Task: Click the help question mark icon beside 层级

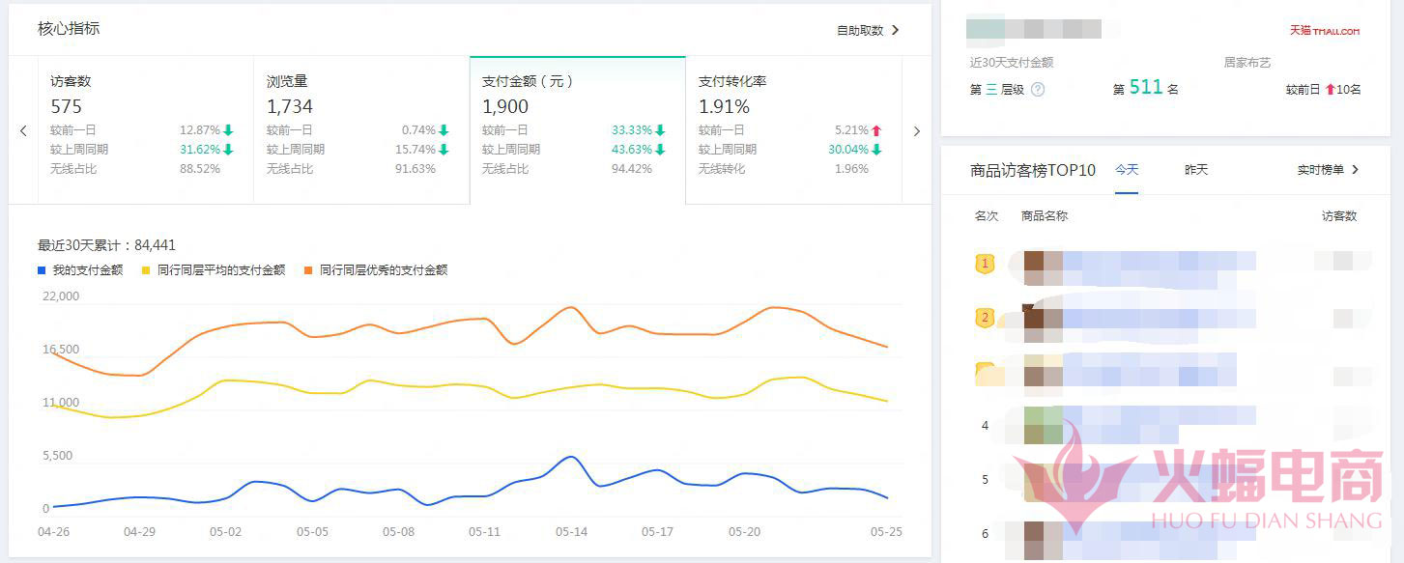Action: point(1038,90)
